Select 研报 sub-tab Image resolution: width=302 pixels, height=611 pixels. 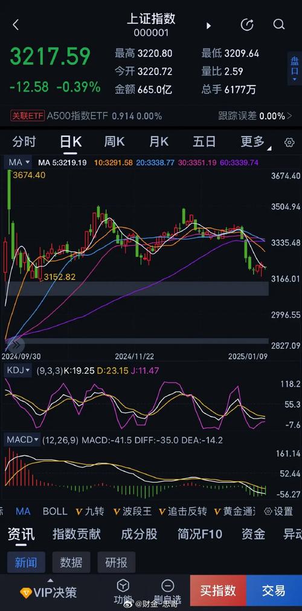click(116, 563)
